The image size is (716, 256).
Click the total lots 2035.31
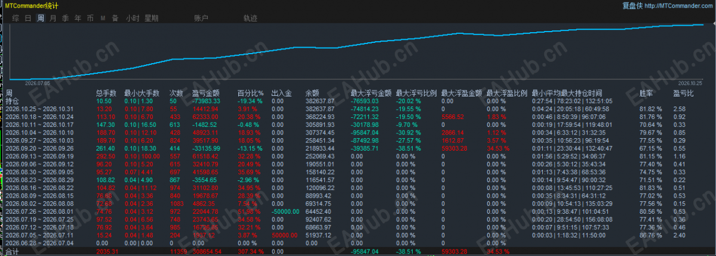107,251
